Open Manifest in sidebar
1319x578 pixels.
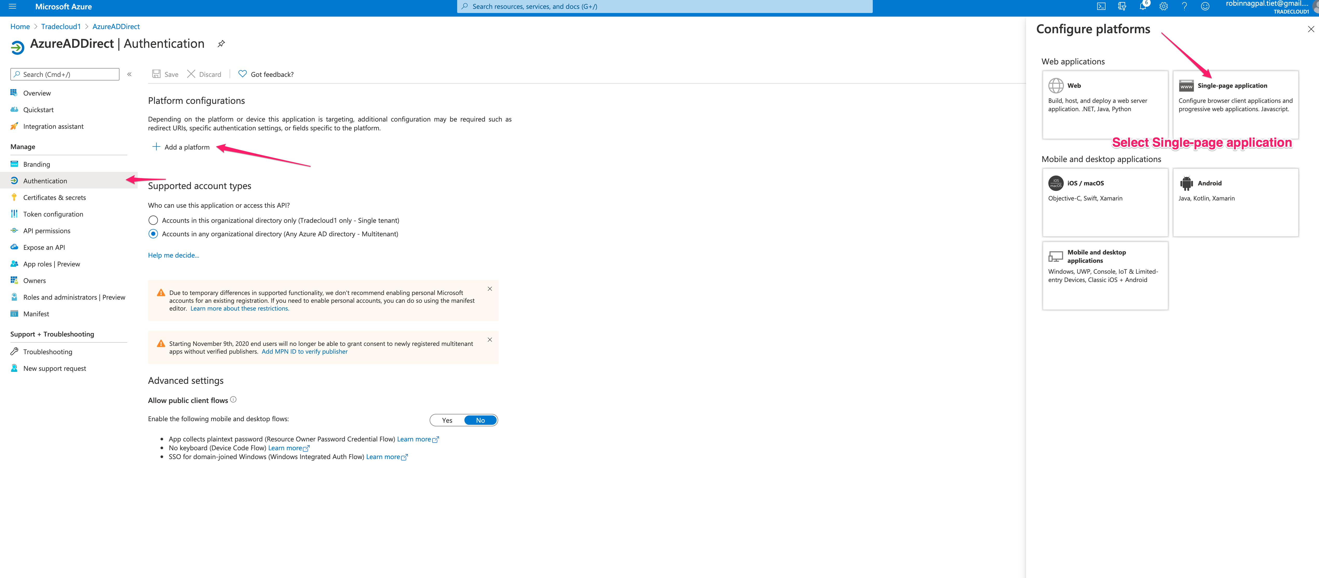(x=36, y=314)
